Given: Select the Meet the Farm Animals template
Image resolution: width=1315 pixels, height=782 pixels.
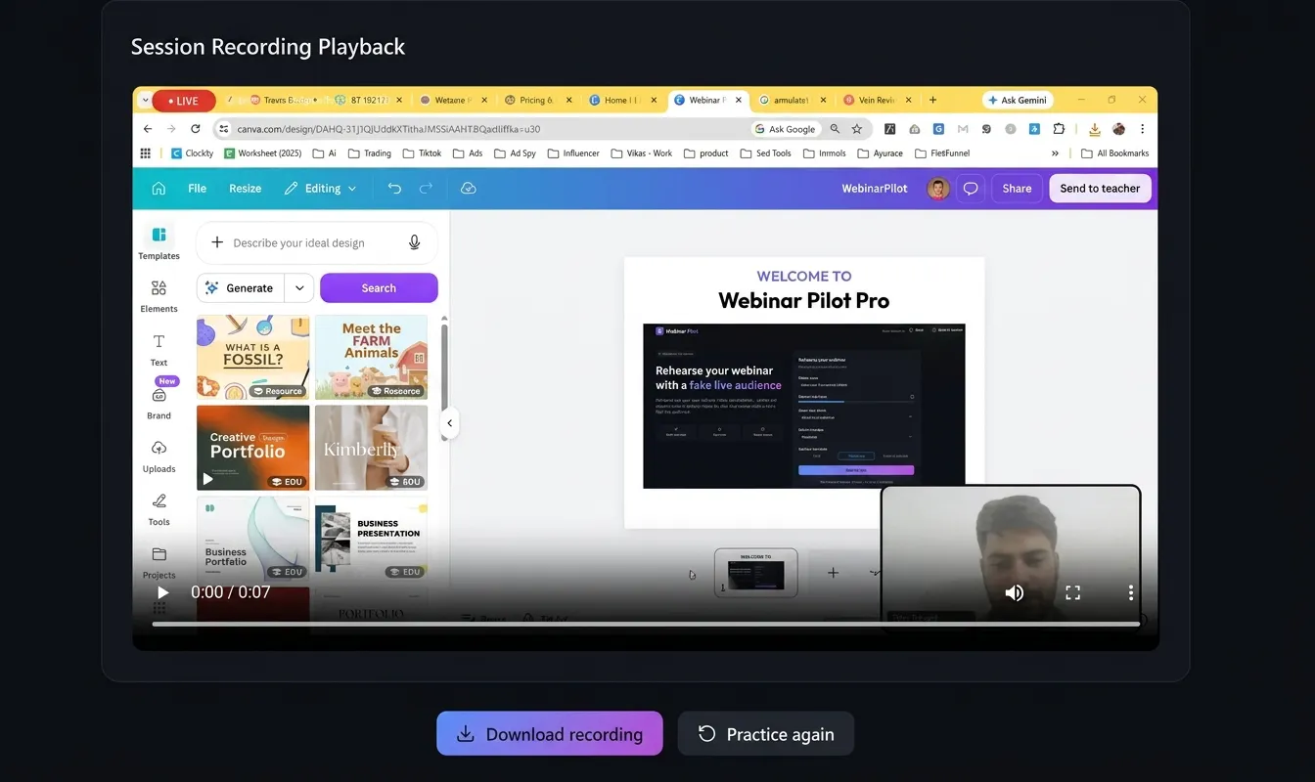Looking at the screenshot, I should 372,357.
